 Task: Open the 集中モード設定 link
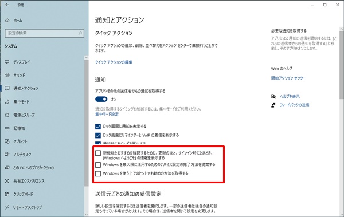point(107,114)
